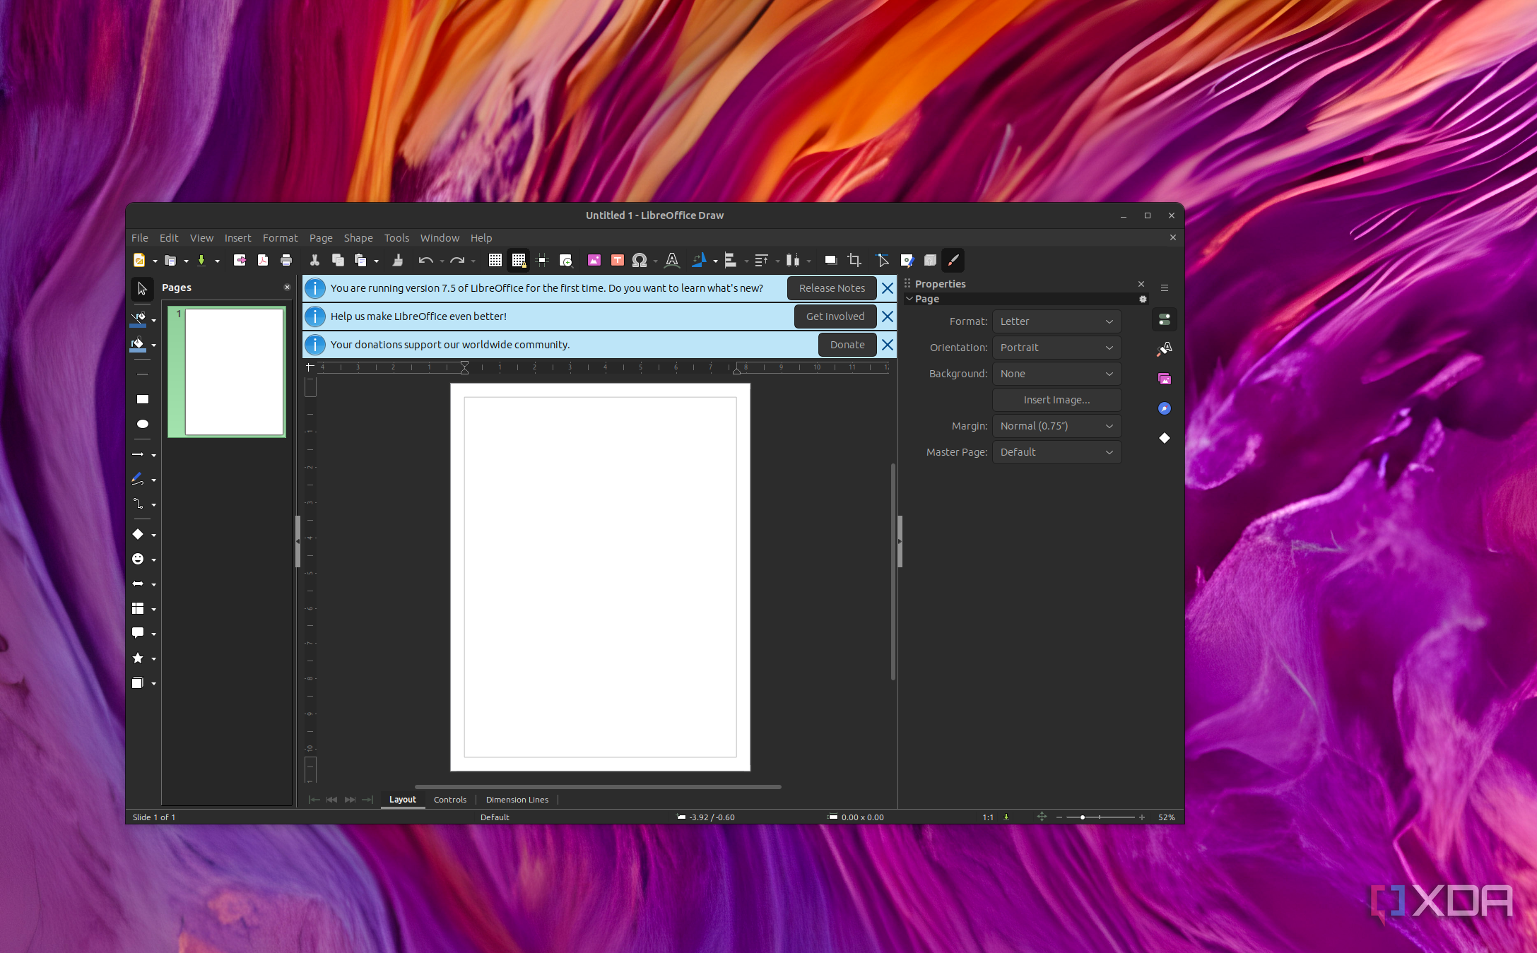Click the Insert Image icon
Image resolution: width=1537 pixels, height=953 pixels.
point(594,261)
